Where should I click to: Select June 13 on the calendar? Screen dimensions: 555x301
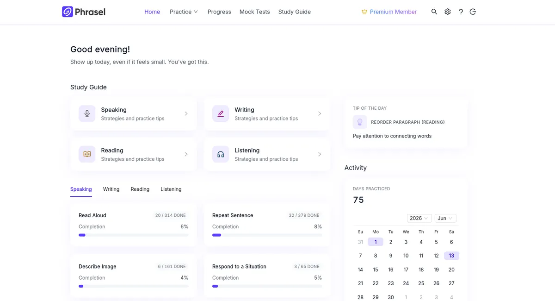pyautogui.click(x=451, y=256)
